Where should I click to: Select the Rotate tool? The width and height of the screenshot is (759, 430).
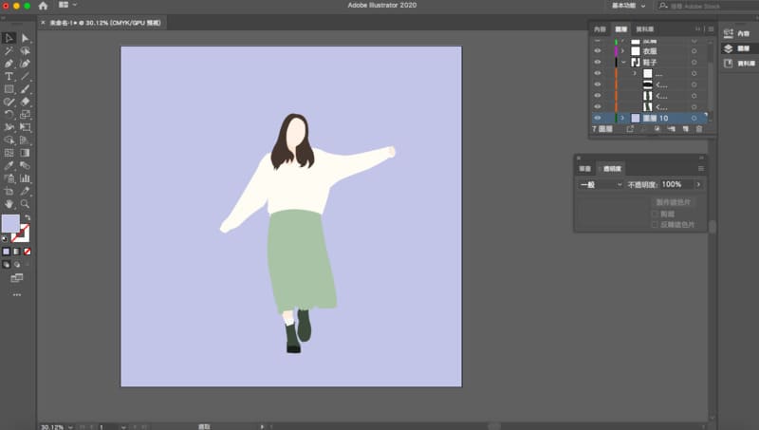[x=9, y=114]
